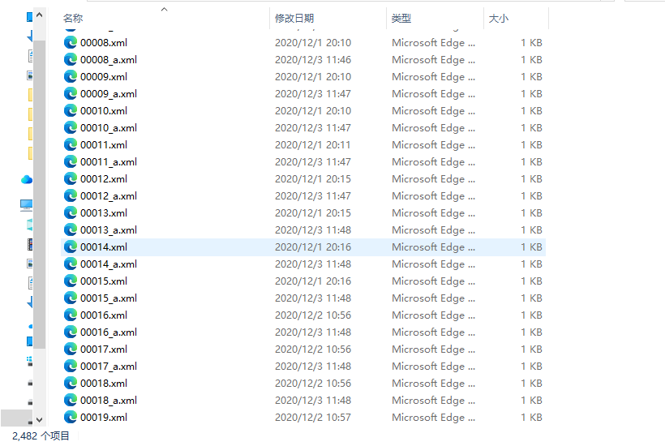The width and height of the screenshot is (665, 446).
Task: Select file 00009_a.xml
Action: pos(109,94)
